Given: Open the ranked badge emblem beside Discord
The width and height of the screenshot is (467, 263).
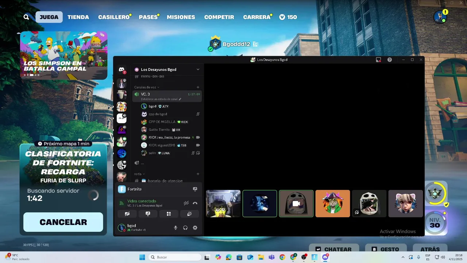Looking at the screenshot, I should [x=436, y=194].
